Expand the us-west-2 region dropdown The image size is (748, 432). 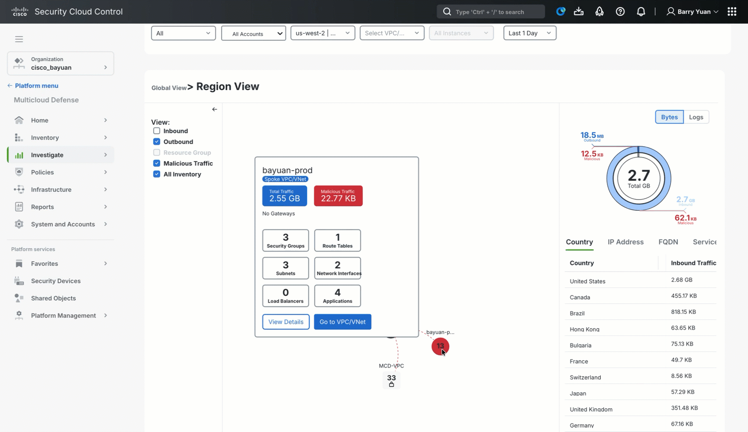coord(322,33)
